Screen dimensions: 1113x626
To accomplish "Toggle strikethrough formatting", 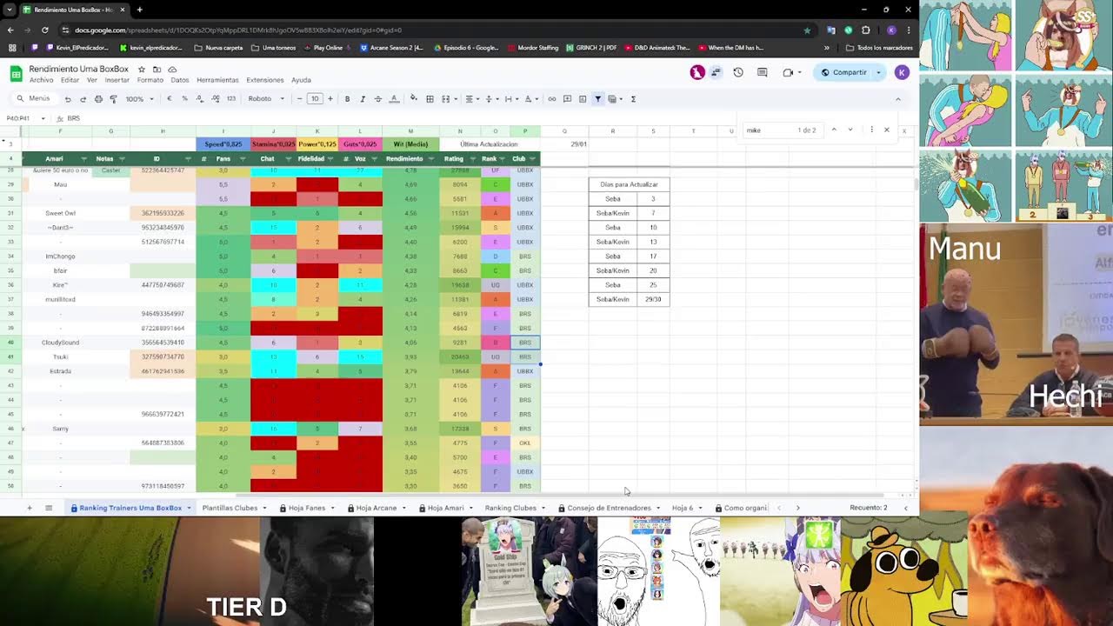I will [377, 99].
